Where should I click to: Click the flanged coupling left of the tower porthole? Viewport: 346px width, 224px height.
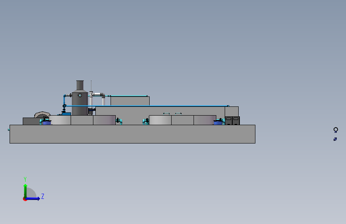69,95
